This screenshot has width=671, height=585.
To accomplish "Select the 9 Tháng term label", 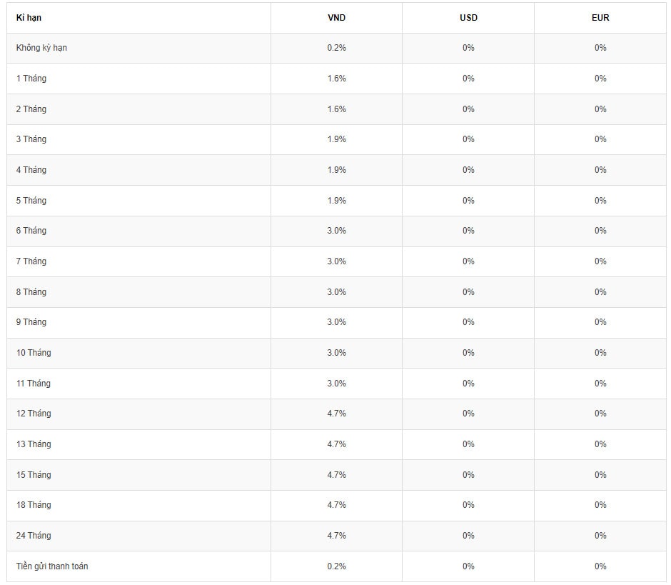I will click(x=31, y=322).
